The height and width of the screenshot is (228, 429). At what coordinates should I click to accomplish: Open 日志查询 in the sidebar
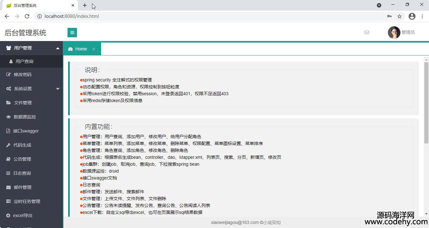pyautogui.click(x=22, y=173)
